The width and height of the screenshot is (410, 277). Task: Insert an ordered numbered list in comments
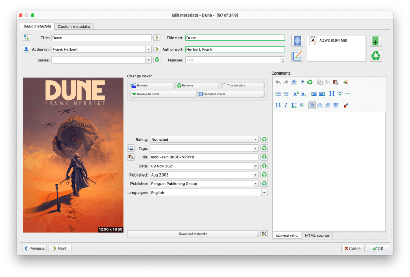(278, 94)
